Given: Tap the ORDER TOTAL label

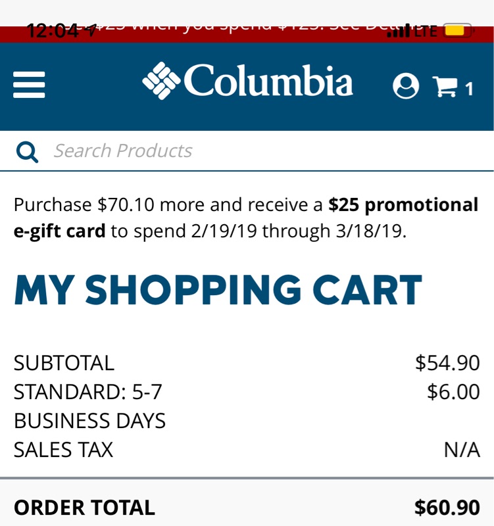Looking at the screenshot, I should click(84, 508).
